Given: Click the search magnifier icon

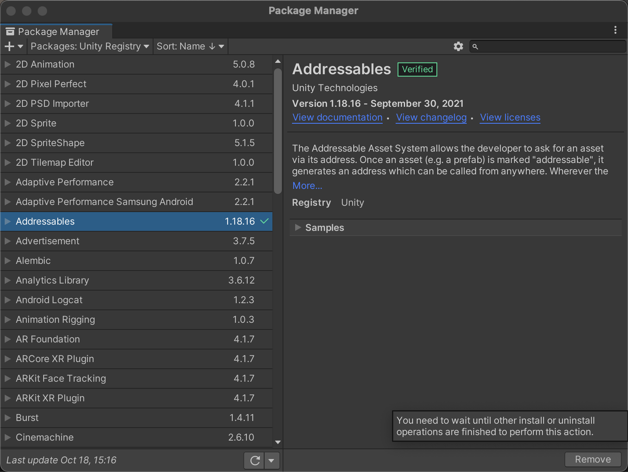Looking at the screenshot, I should 475,47.
